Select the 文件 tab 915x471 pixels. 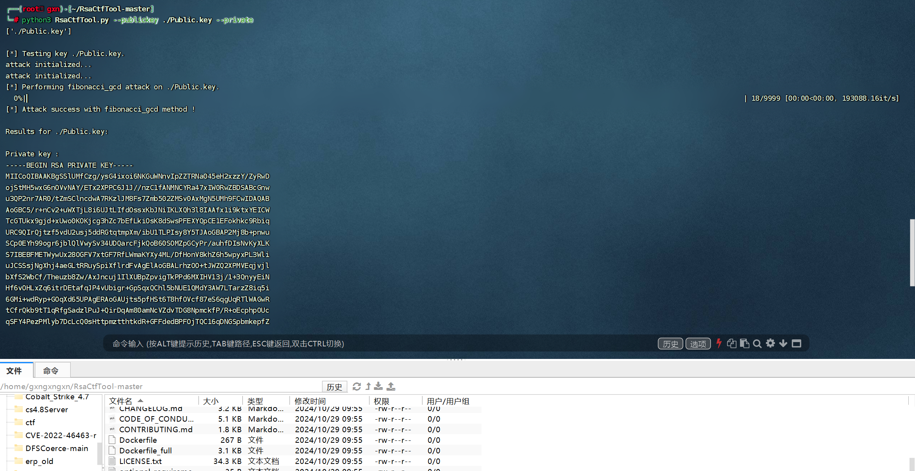[15, 371]
